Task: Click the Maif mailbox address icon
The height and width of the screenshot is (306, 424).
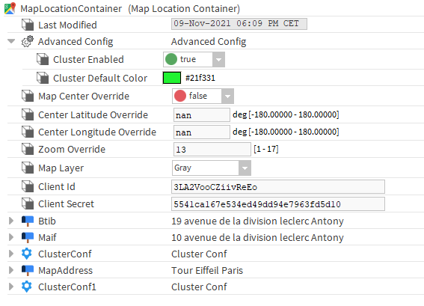Action: [28, 238]
